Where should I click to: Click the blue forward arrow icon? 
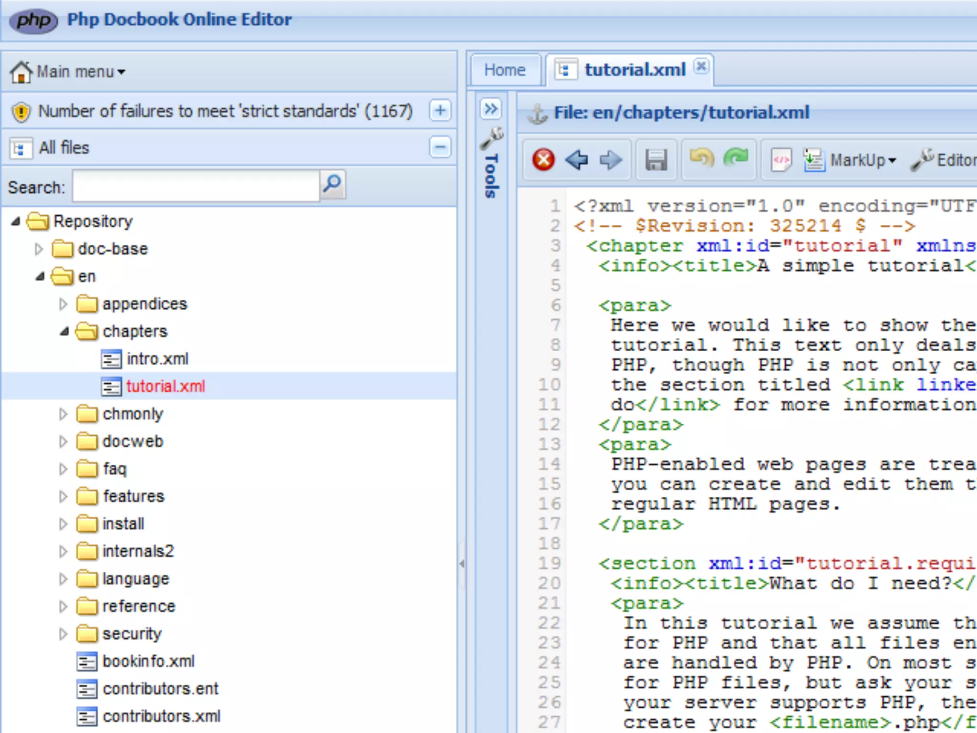(x=611, y=159)
